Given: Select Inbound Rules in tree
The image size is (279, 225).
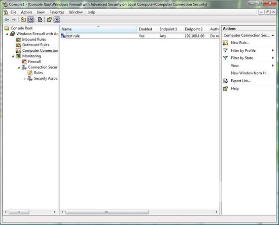Looking at the screenshot, I should [x=34, y=39].
